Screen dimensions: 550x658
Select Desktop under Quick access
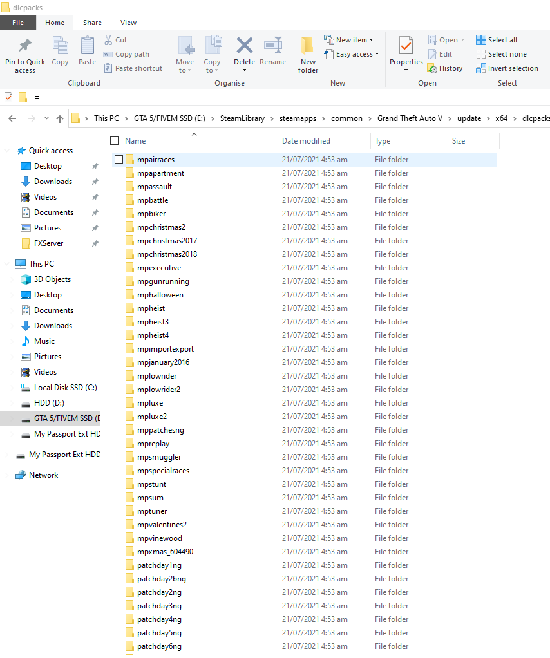coord(48,166)
